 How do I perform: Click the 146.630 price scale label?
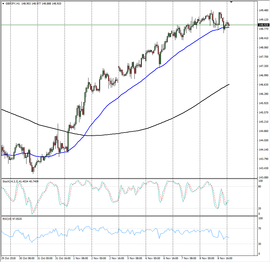pos(263,85)
